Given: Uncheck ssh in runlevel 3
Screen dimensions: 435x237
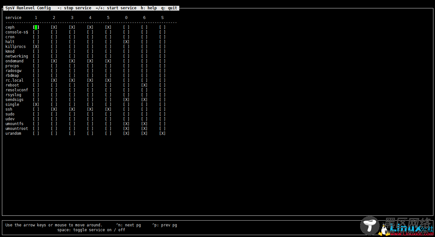Looking at the screenshot, I should [72, 109].
